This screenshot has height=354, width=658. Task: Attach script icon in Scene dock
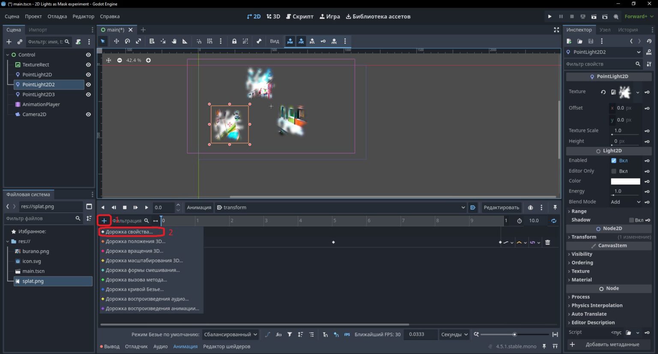click(x=78, y=42)
